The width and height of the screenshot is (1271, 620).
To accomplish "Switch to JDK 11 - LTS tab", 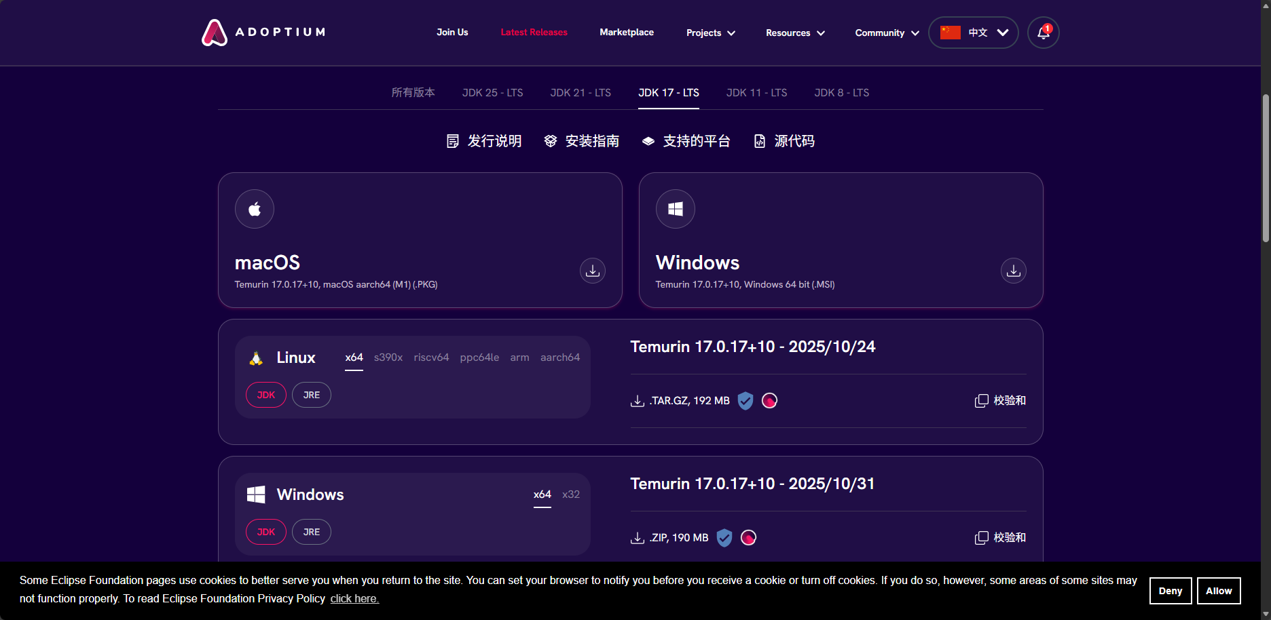I will (x=757, y=92).
